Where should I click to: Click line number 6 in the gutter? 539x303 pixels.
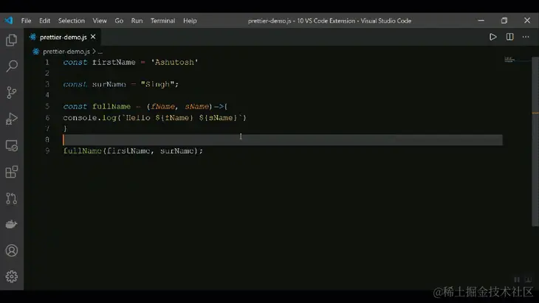point(47,118)
